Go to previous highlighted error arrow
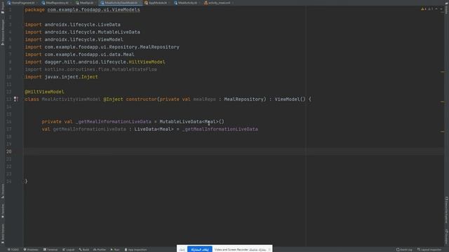Image resolution: width=449 pixels, height=252 pixels. (436, 9)
